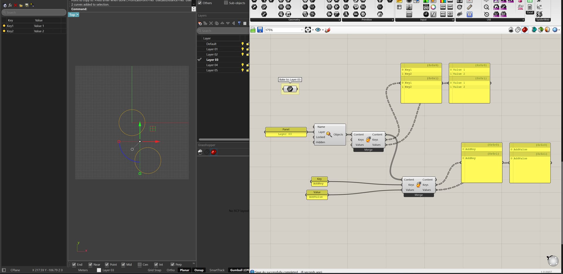Screen dimensions: 563x274
Task: Click the Grasshopper save file icon
Action: 260,30
